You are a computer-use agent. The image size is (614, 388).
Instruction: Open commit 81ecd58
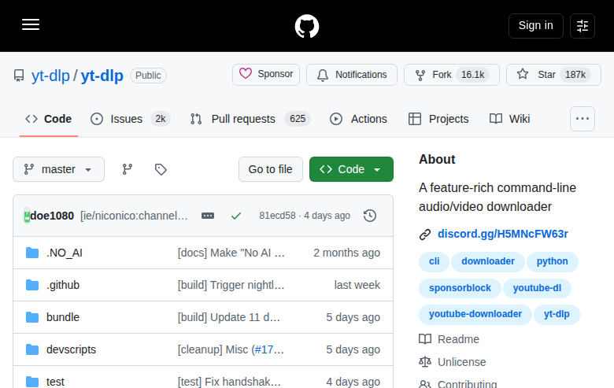tap(277, 216)
